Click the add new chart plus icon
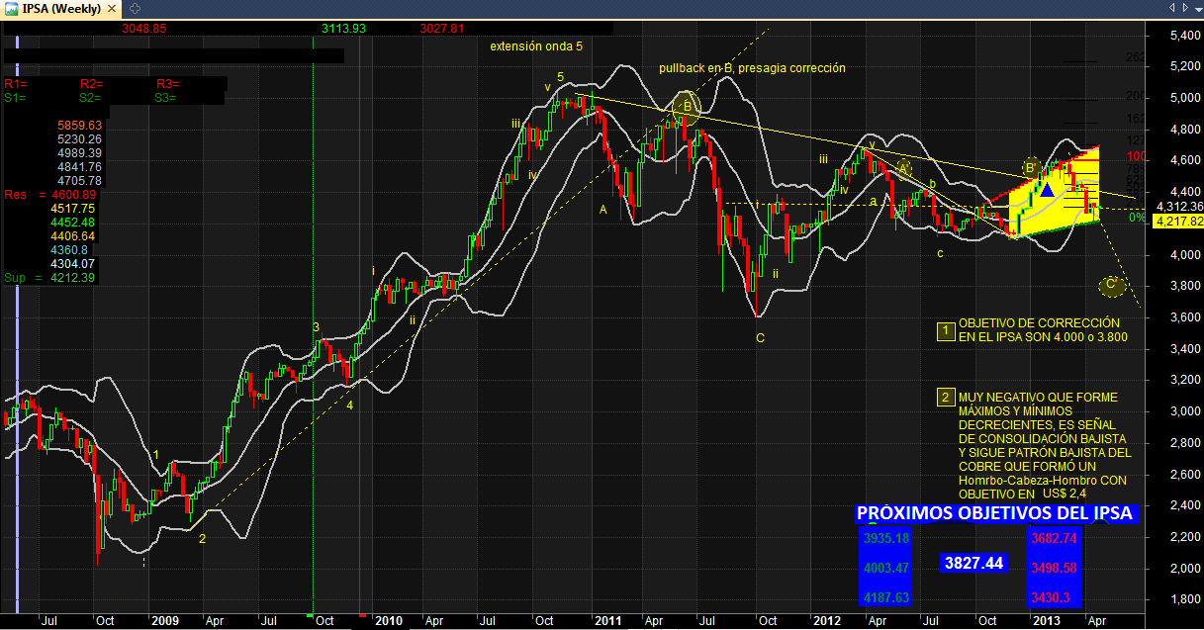The image size is (1204, 630). coord(136,8)
